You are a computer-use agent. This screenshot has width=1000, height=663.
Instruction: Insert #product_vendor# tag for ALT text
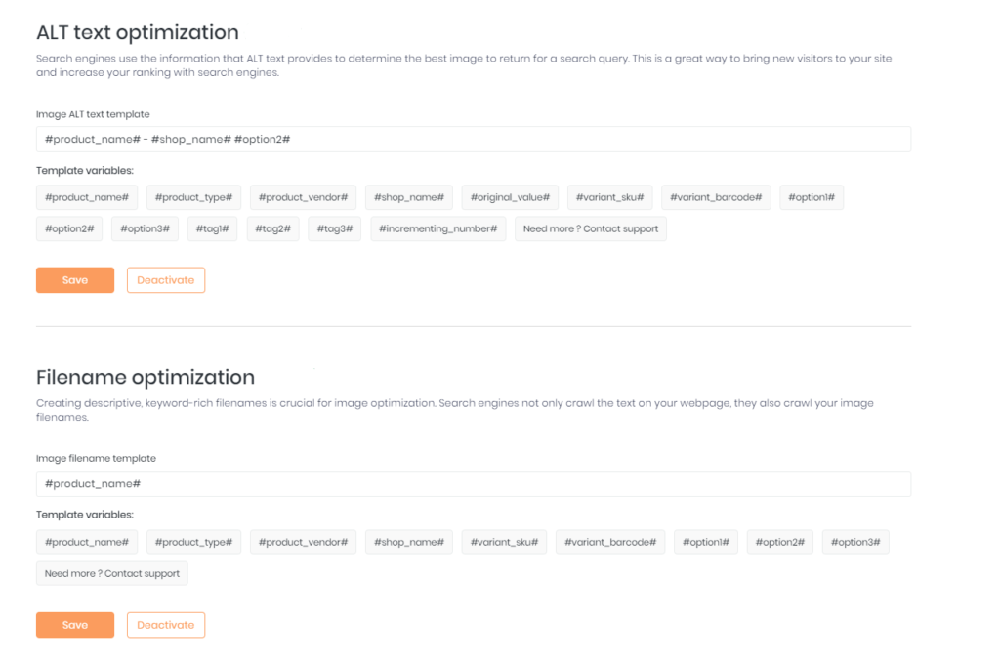pos(304,197)
